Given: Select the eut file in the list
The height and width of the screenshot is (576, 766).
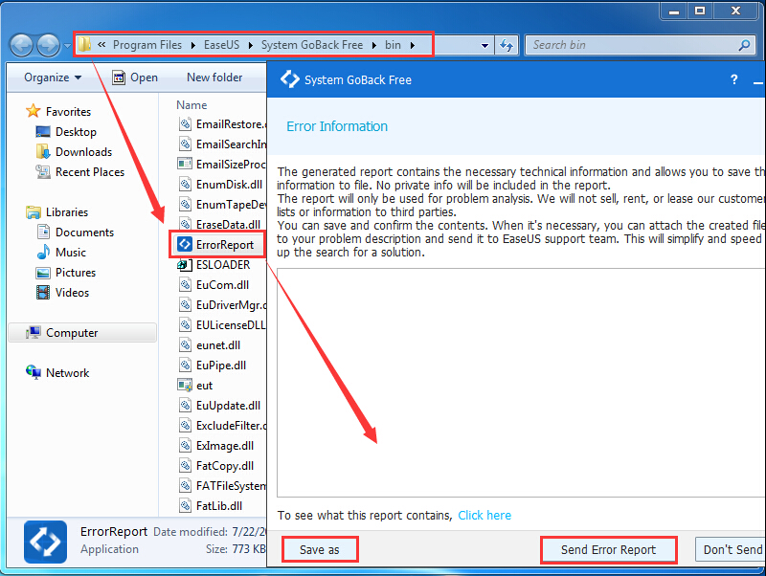Looking at the screenshot, I should pyautogui.click(x=204, y=386).
